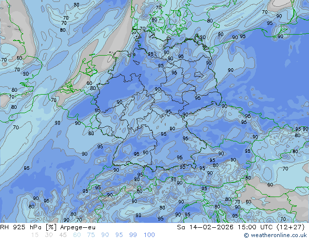Click the '(12+27)' forecast run label
Viewport: 309px width, 239px height.
(290, 227)
